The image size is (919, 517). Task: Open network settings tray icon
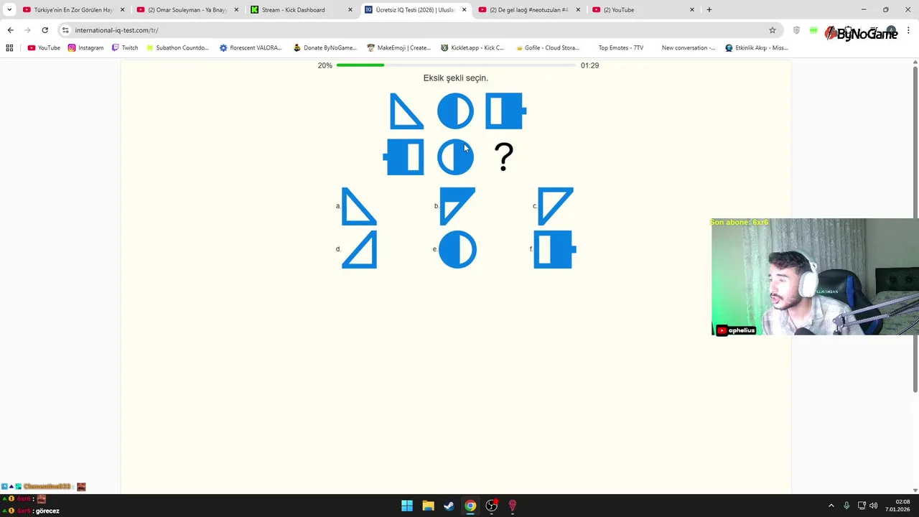point(862,506)
